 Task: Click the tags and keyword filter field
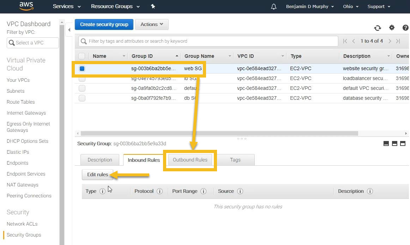(x=208, y=41)
